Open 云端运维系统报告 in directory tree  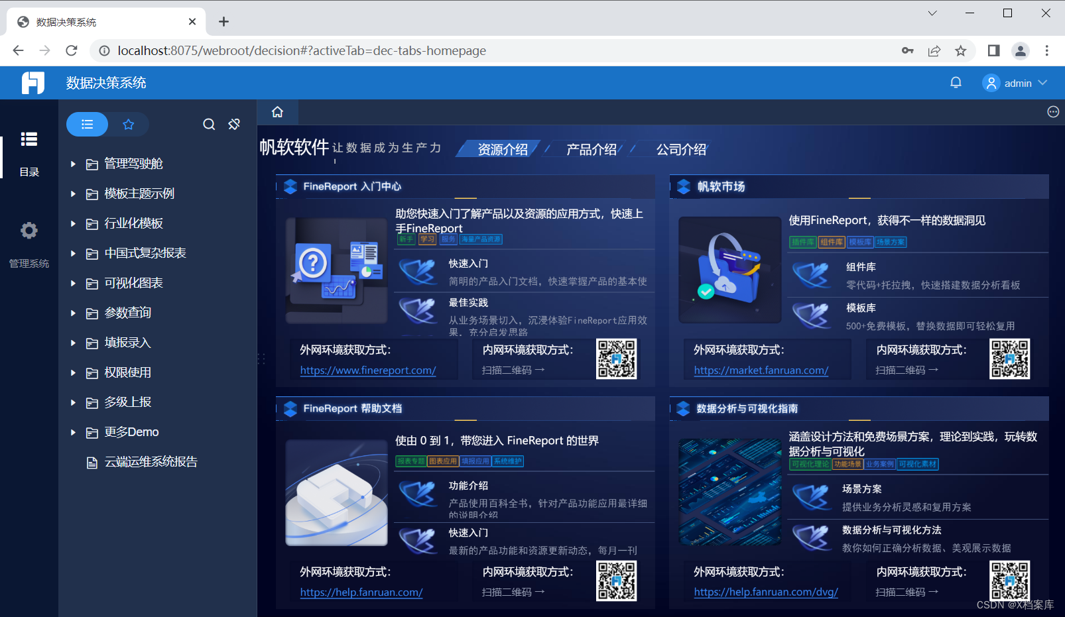point(151,462)
